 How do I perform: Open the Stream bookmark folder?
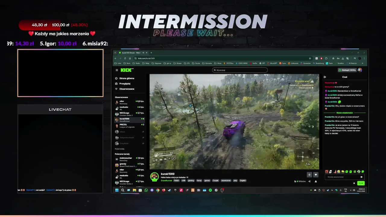(x=177, y=63)
